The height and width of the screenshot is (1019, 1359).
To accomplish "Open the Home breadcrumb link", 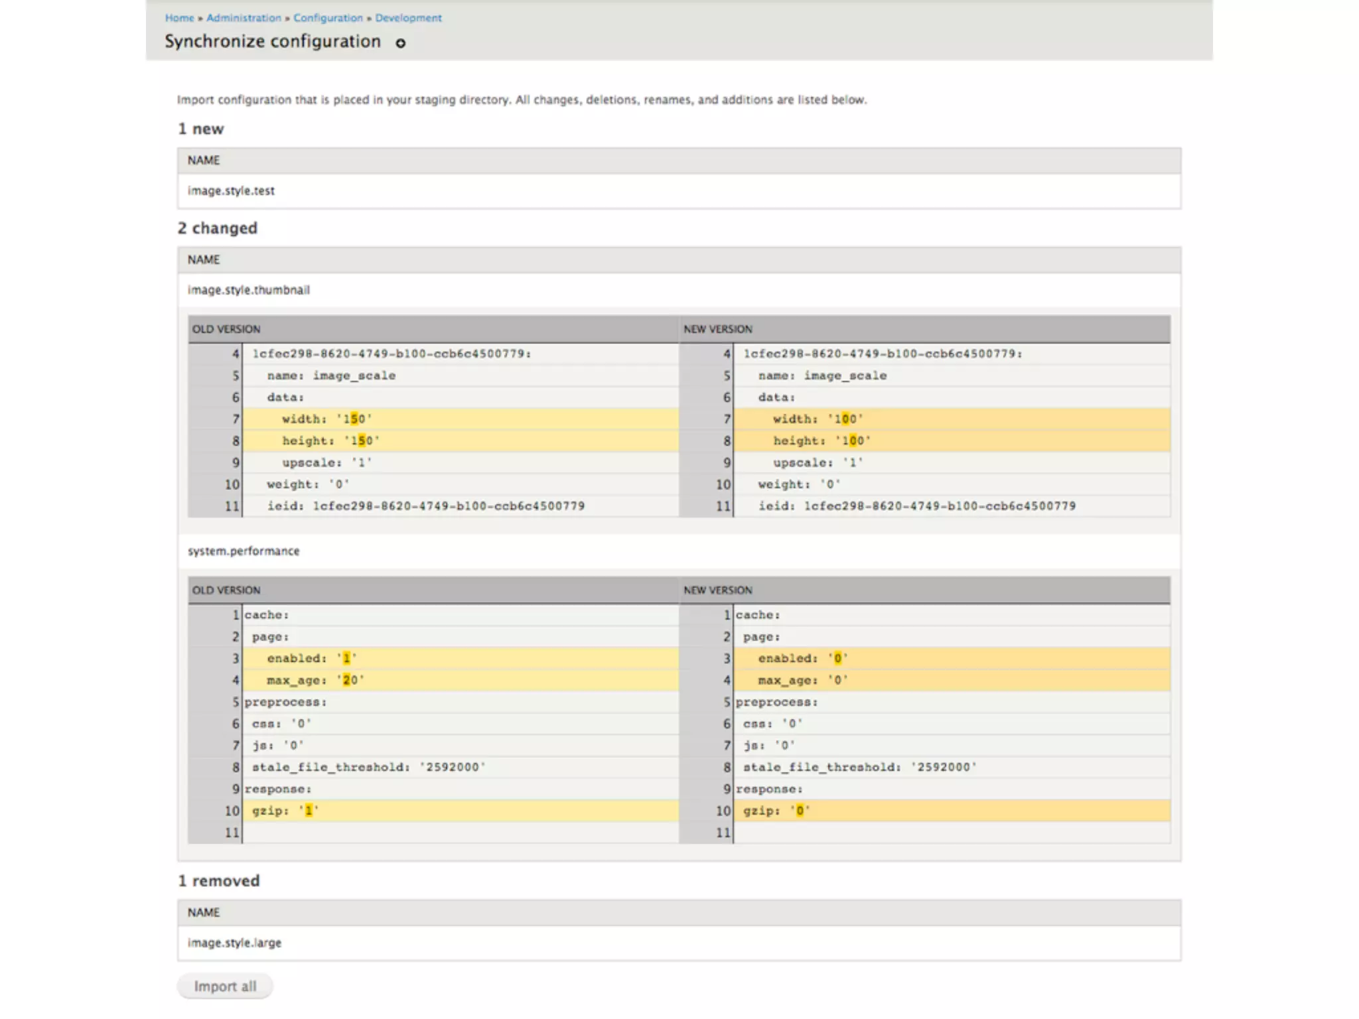I will click(179, 18).
